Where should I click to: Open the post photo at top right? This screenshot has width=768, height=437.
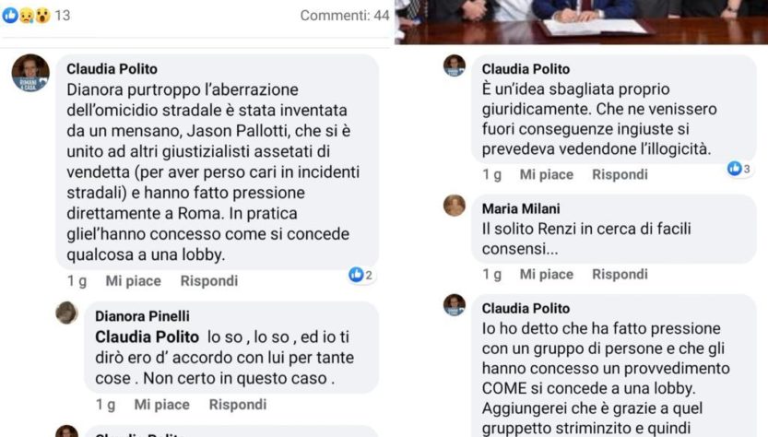pyautogui.click(x=582, y=22)
